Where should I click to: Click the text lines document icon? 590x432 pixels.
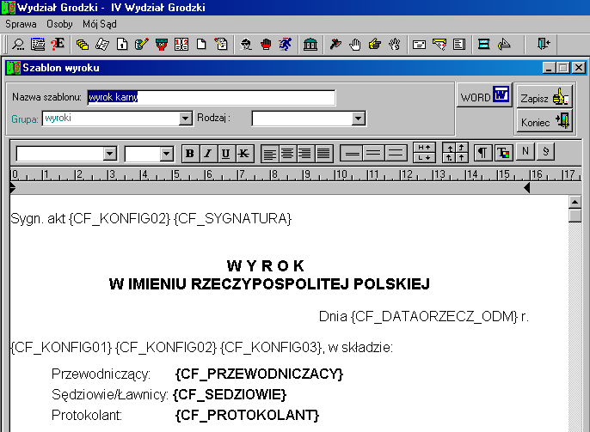coord(459,45)
